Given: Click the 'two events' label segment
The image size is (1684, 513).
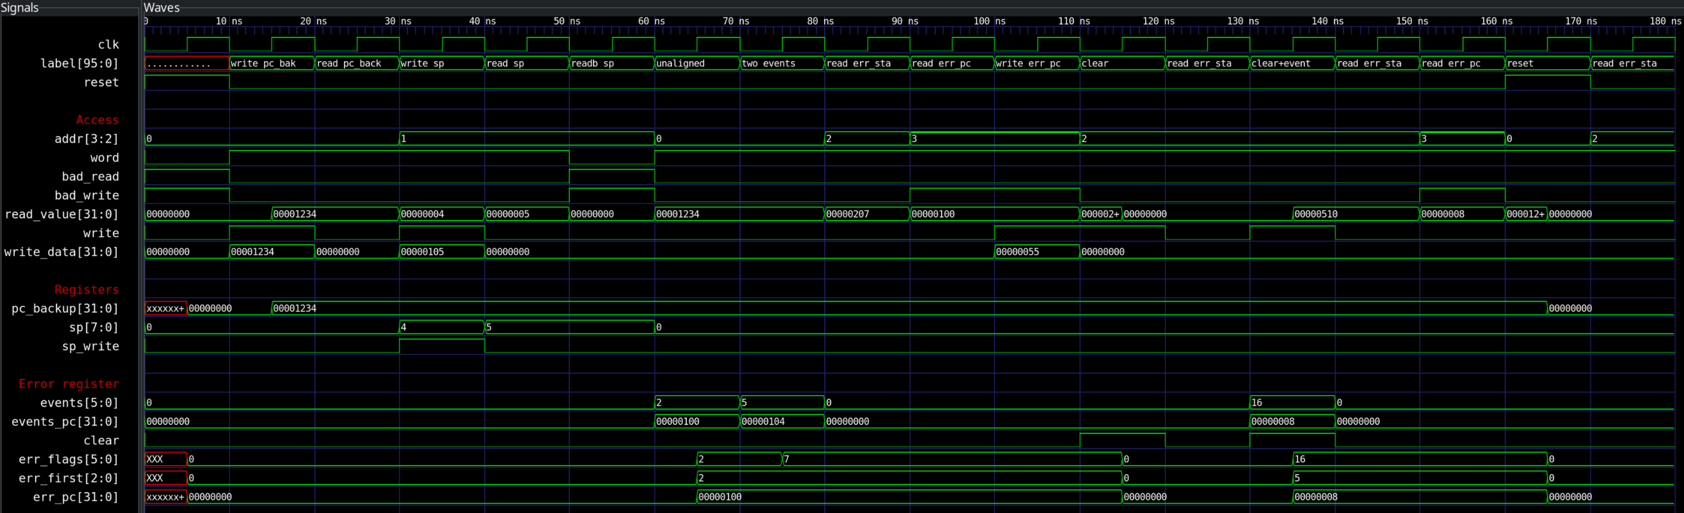Looking at the screenshot, I should 782,63.
